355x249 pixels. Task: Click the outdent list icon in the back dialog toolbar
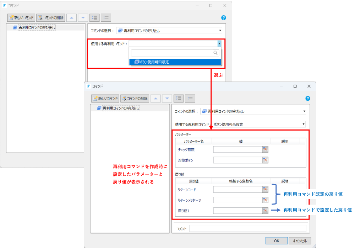coord(106,17)
